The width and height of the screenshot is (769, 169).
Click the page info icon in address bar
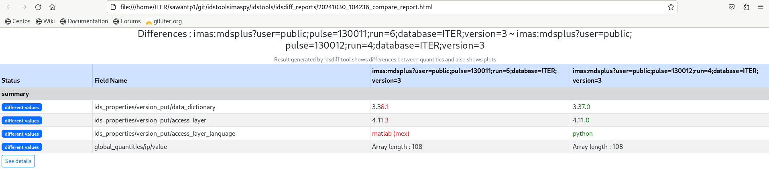tap(113, 7)
